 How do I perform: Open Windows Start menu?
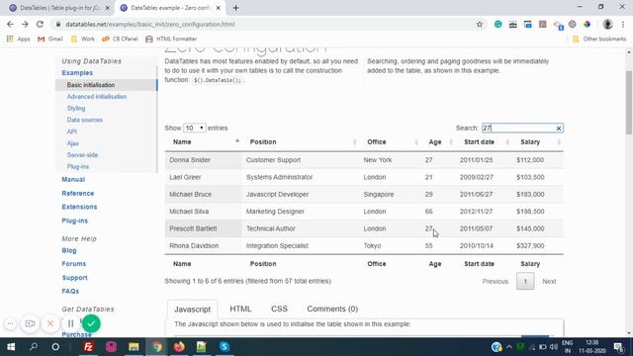click(11, 347)
